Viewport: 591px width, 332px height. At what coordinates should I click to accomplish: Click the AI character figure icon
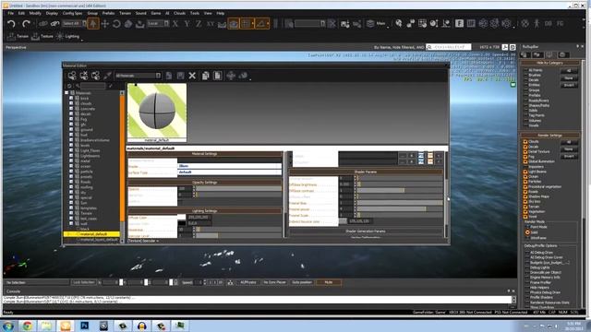point(537,23)
